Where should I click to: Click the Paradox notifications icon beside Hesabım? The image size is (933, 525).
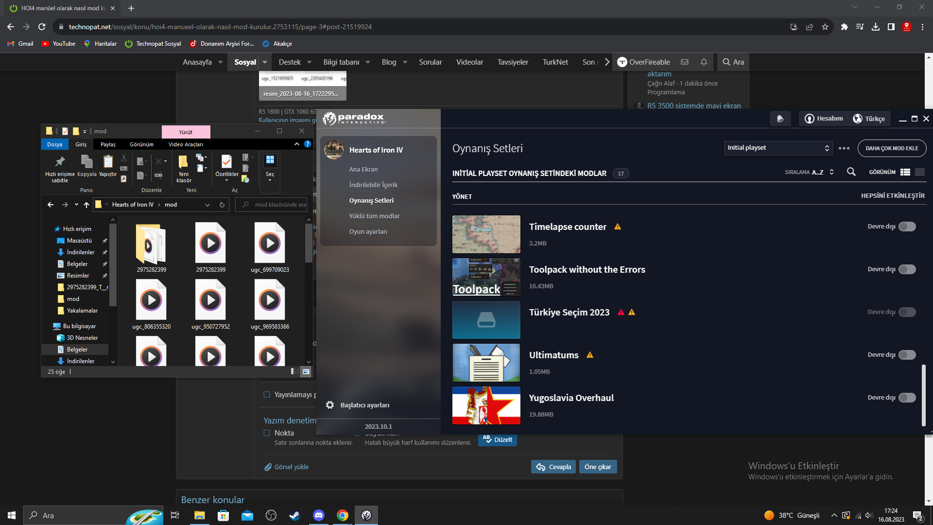coord(780,119)
